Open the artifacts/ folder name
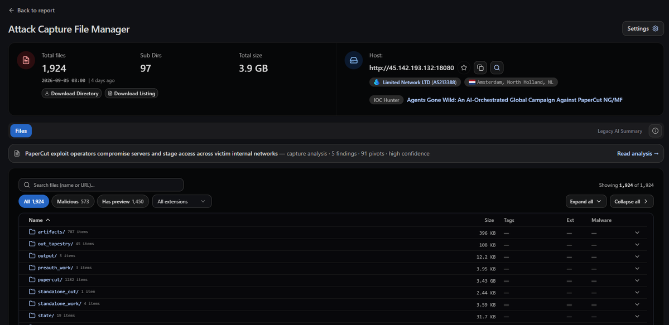 (51, 231)
